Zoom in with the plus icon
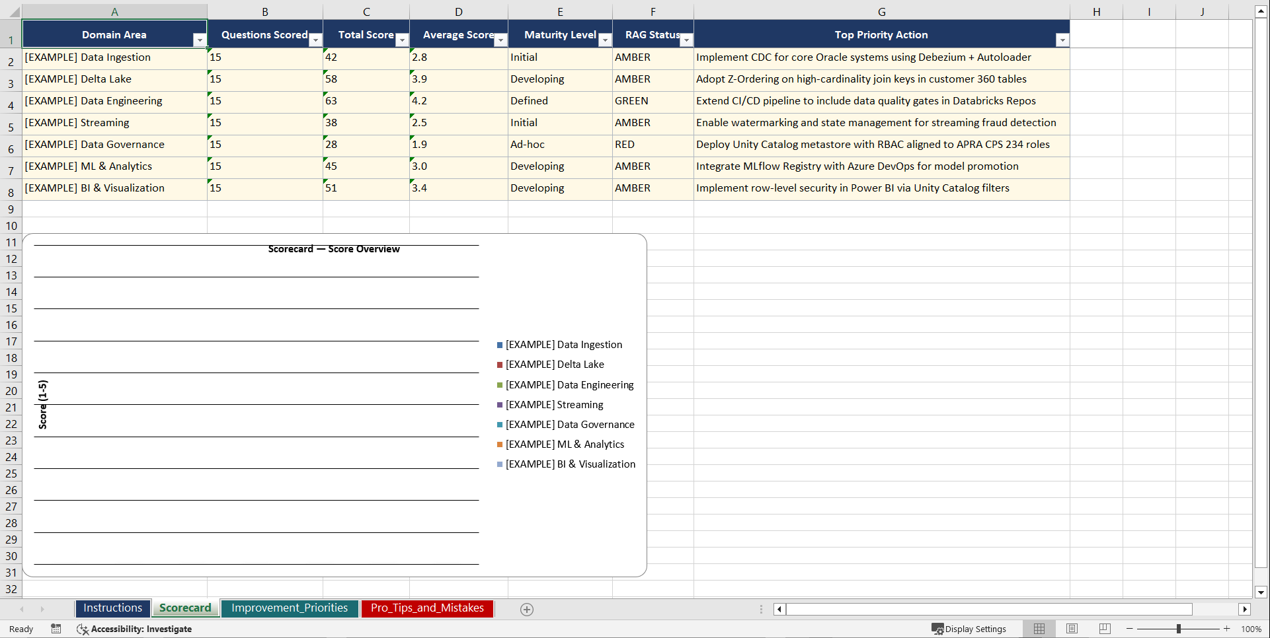Screen dimensions: 1270x638 [1226, 629]
